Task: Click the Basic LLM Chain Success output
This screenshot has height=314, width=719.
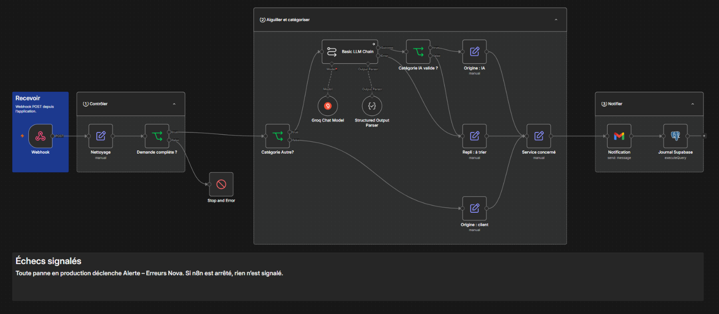Action: (x=378, y=47)
